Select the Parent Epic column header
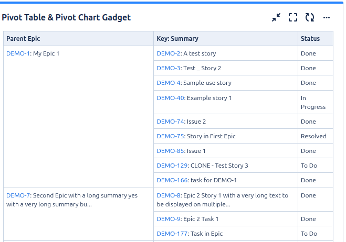The width and height of the screenshot is (346, 242). (x=78, y=39)
